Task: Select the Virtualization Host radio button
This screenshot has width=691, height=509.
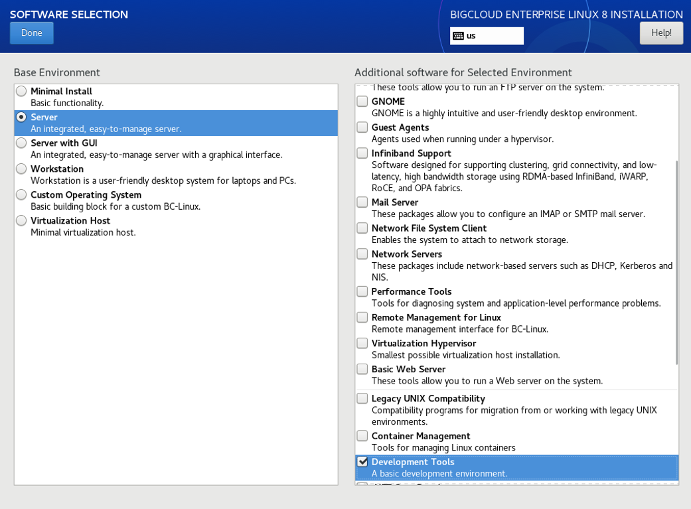Action: (21, 221)
